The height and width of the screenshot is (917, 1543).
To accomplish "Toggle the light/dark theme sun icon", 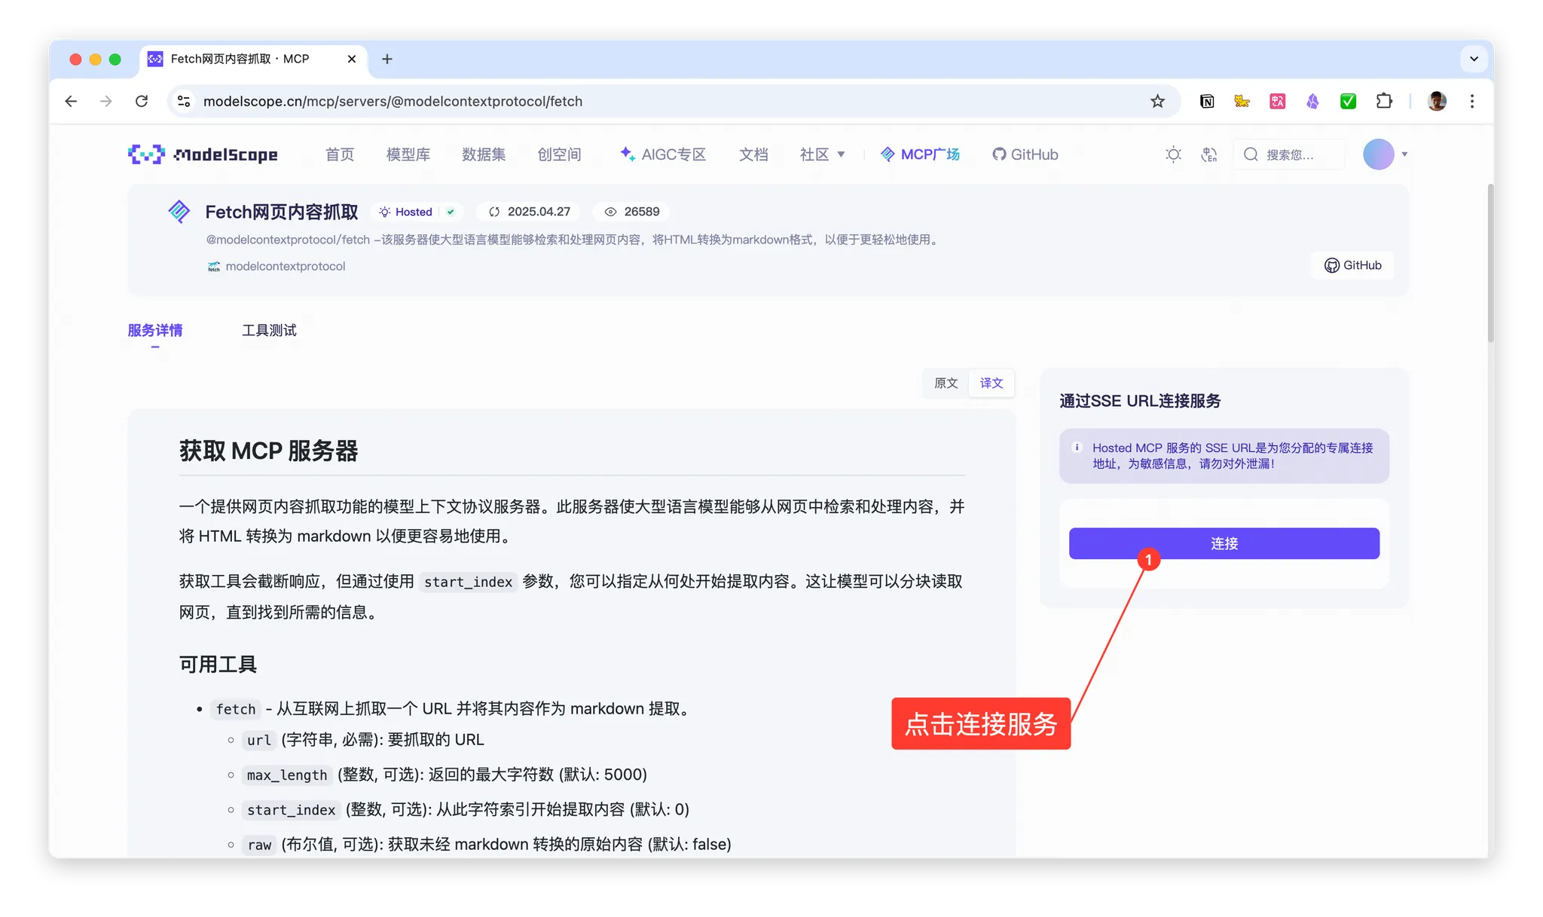I will pyautogui.click(x=1173, y=154).
